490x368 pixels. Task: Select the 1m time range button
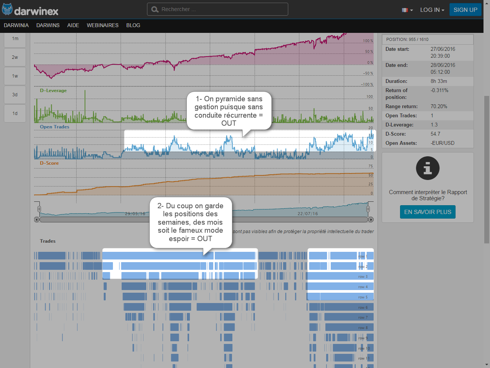pyautogui.click(x=15, y=39)
